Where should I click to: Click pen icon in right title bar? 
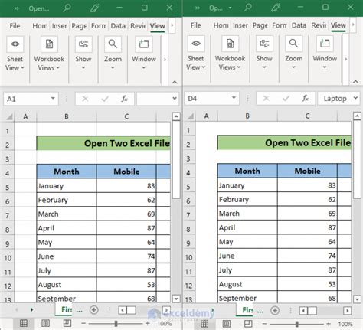click(276, 8)
